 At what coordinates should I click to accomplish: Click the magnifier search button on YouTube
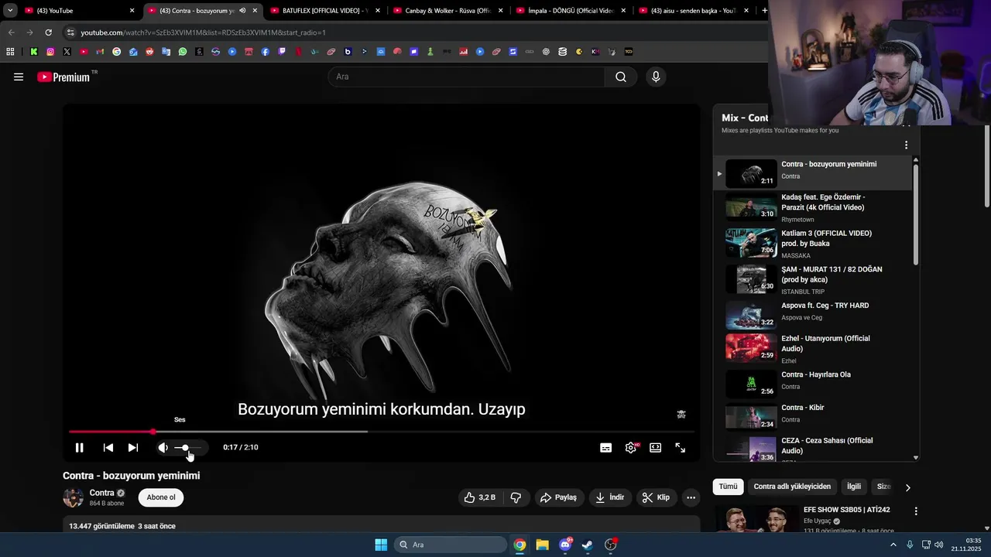621,77
